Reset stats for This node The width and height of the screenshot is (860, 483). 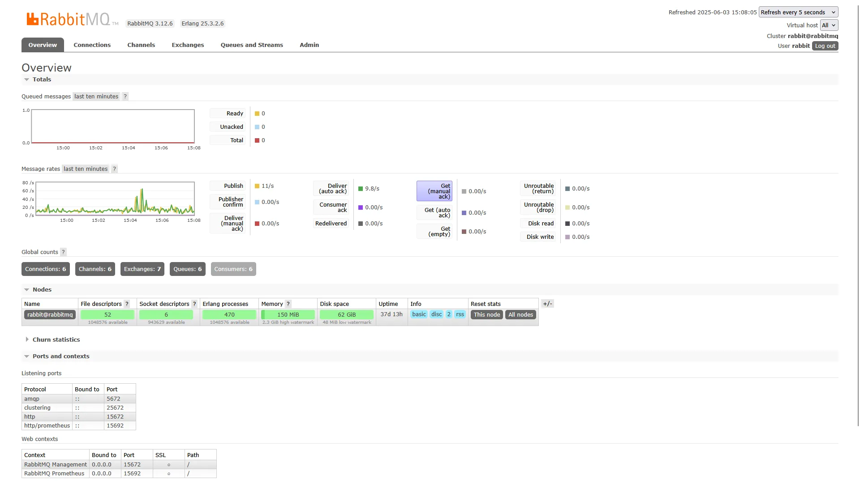point(487,315)
